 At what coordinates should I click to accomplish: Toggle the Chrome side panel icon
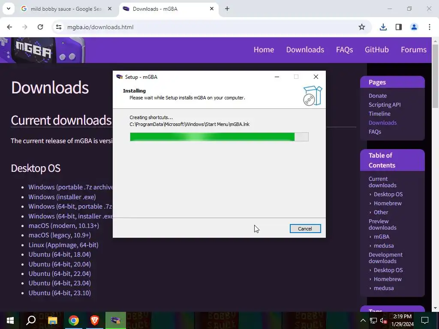point(398,27)
